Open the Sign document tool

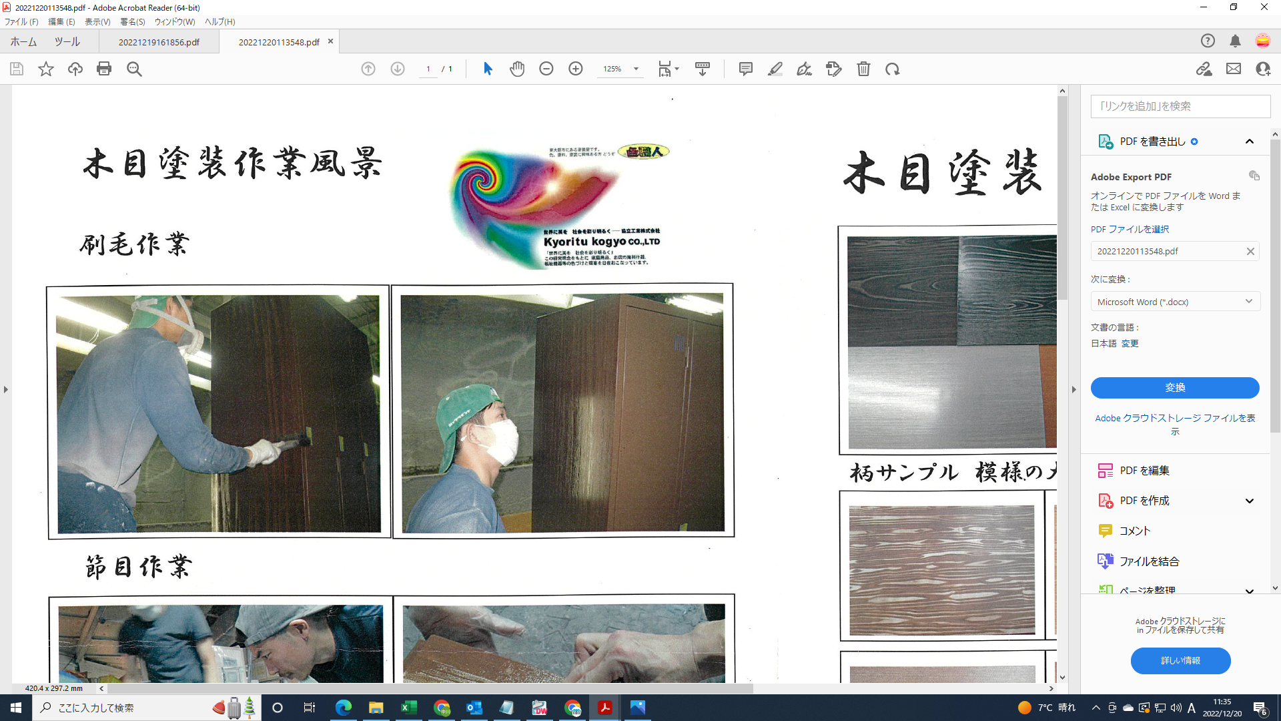point(804,69)
